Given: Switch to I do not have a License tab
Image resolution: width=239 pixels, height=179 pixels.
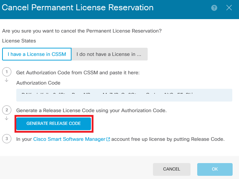Looking at the screenshot, I should 109,54.
